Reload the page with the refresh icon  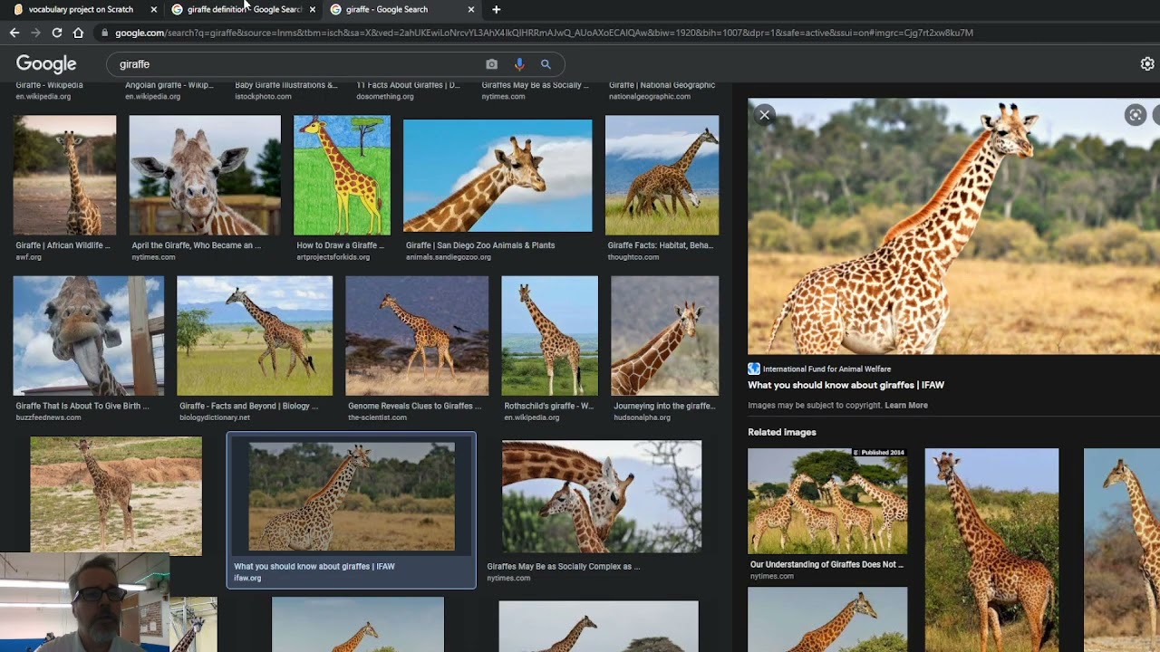click(56, 33)
